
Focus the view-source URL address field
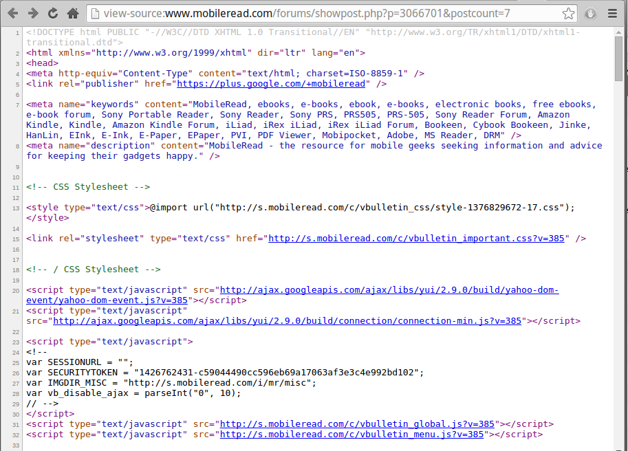(332, 14)
